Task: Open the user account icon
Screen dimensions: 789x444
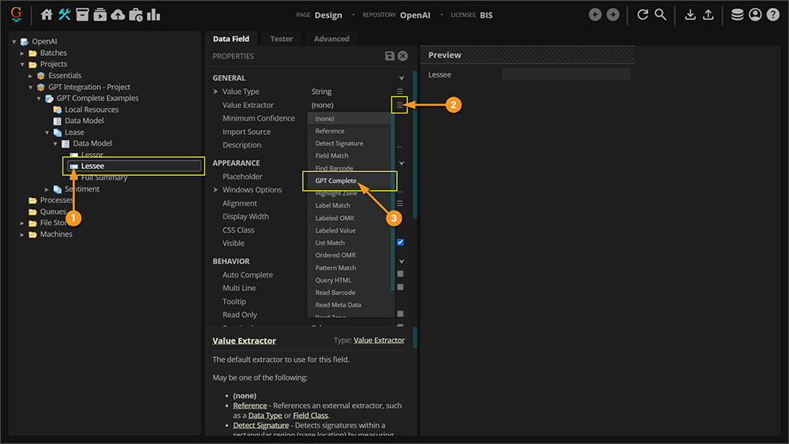Action: coord(756,14)
